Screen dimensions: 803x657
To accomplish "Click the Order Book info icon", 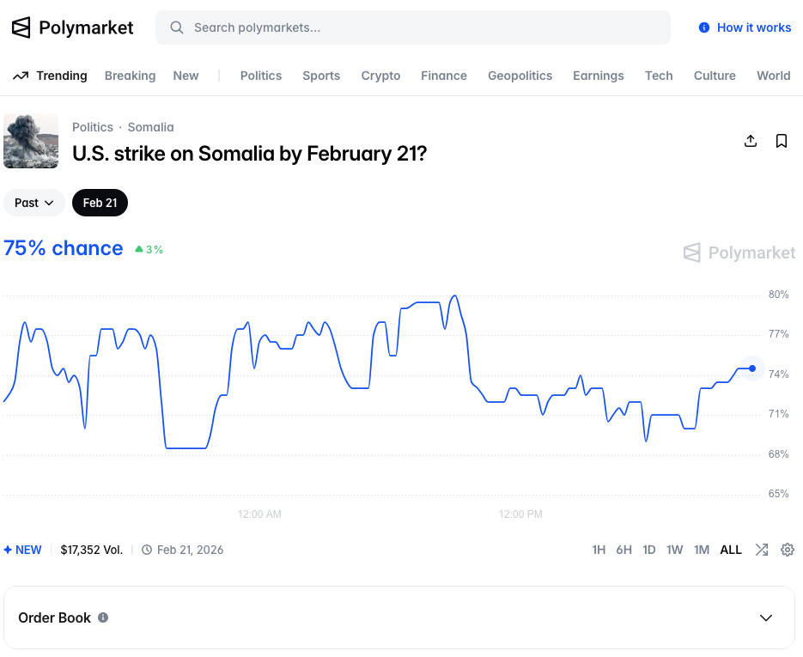I will coord(103,617).
